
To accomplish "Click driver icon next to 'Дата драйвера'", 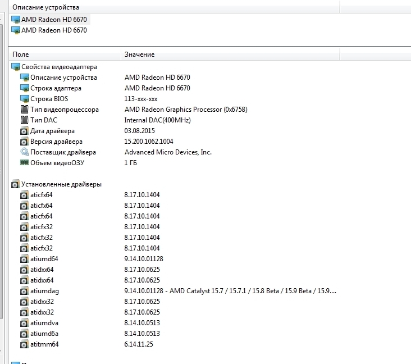I will click(24, 131).
